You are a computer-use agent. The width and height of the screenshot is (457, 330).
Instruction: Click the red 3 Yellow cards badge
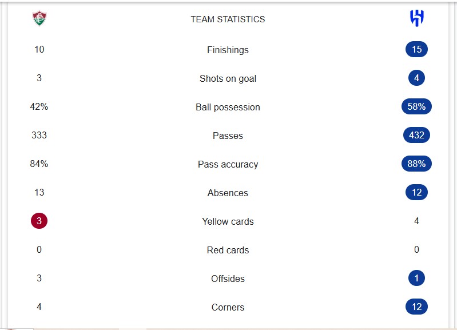[x=39, y=221]
